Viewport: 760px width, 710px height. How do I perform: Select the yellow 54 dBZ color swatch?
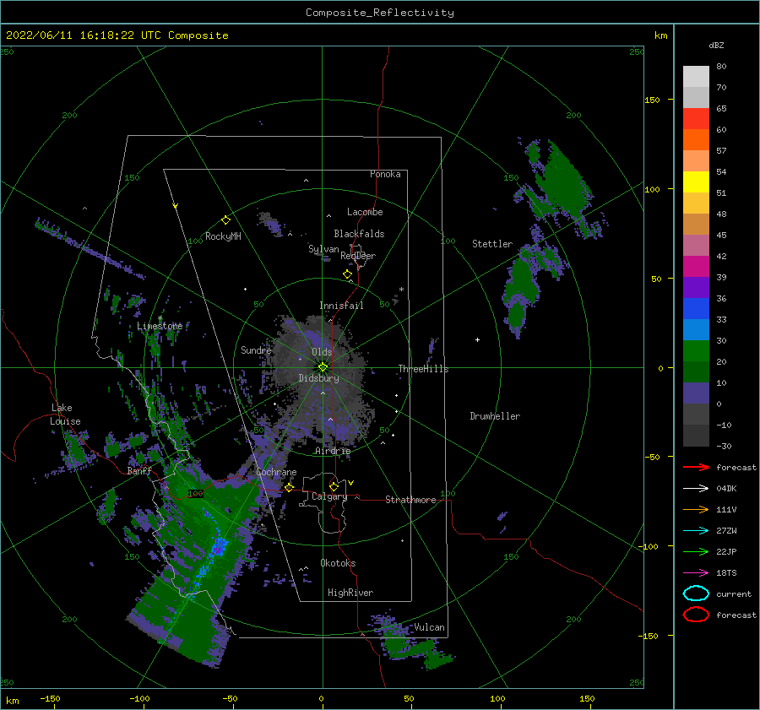(696, 182)
